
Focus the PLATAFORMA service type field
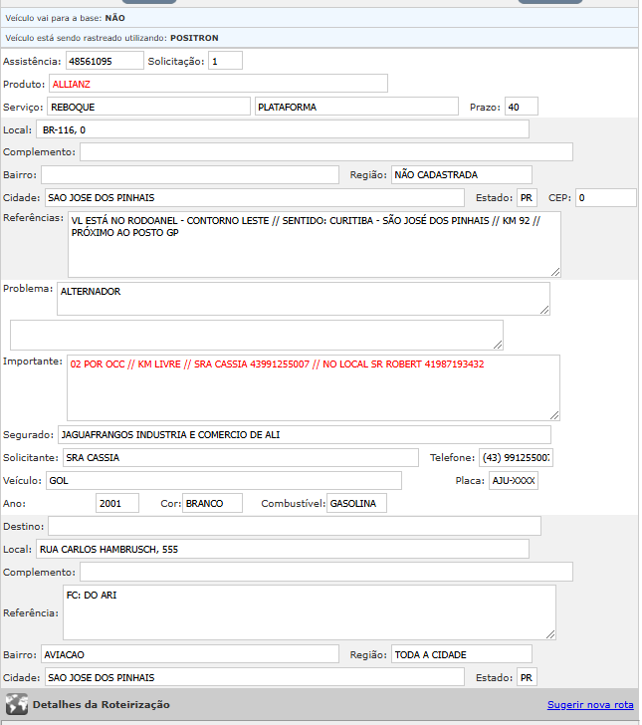pos(357,107)
